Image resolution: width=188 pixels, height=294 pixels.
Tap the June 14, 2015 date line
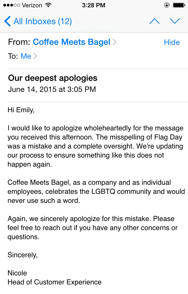[x=52, y=89]
